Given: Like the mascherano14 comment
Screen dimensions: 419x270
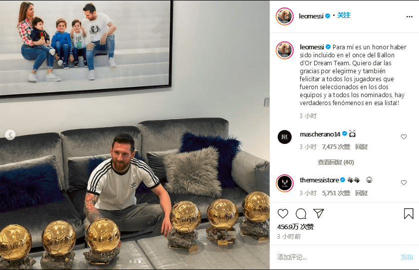Looking at the screenshot, I should click(x=404, y=136).
